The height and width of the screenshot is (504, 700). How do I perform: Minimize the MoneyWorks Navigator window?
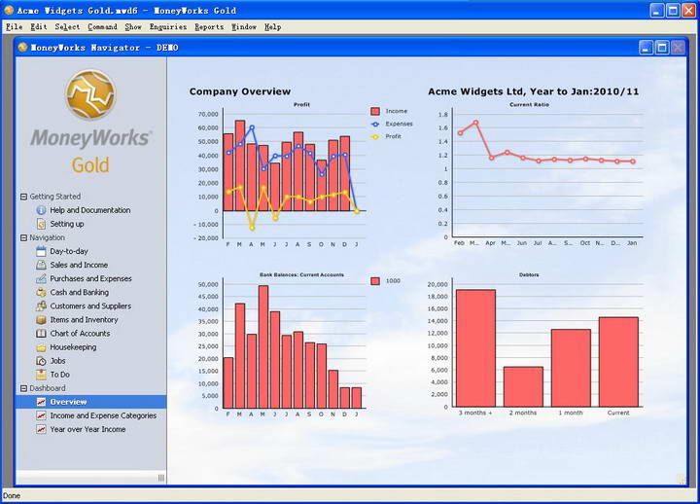(646, 48)
